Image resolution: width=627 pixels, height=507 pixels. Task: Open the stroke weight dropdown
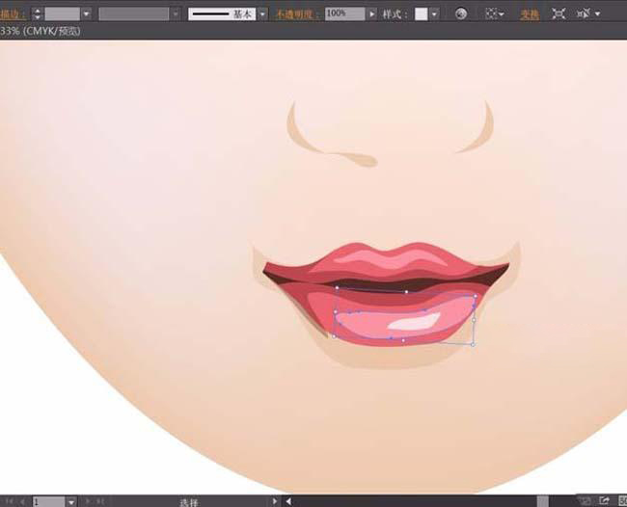tap(86, 14)
